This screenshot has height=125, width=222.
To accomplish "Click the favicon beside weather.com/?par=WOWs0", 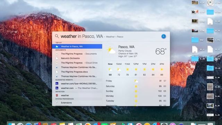I will coord(57,84).
